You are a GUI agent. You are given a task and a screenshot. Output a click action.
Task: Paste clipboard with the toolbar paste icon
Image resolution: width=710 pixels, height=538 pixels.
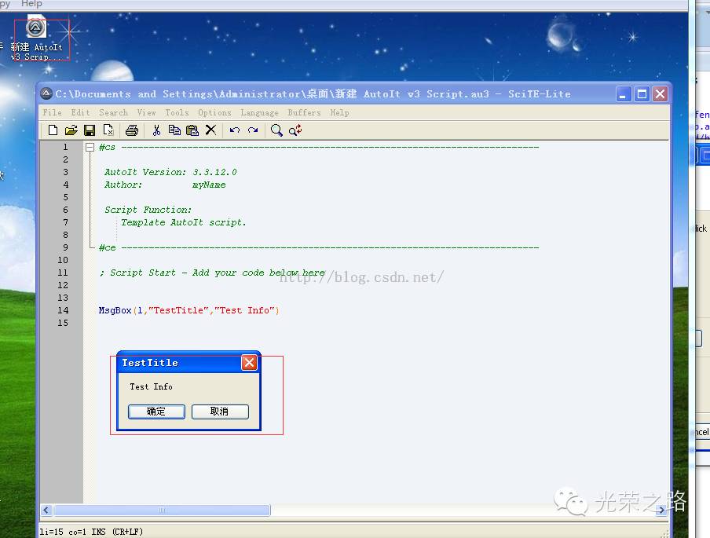(192, 130)
